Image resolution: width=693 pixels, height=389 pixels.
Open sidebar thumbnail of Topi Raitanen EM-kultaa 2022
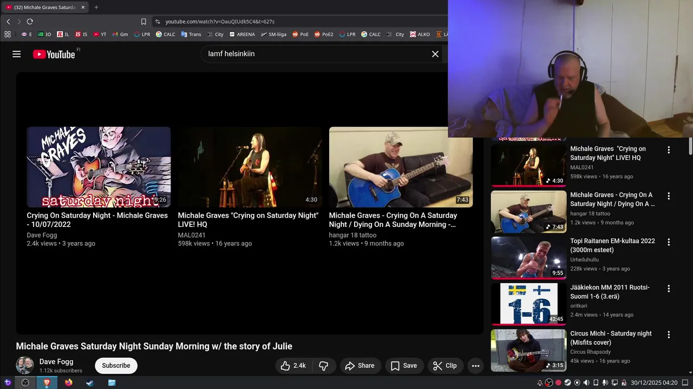(x=528, y=258)
